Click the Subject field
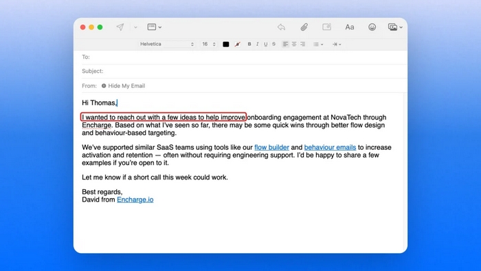The height and width of the screenshot is (271, 481). (245, 72)
